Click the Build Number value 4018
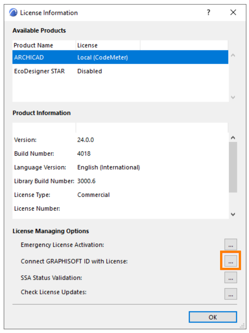249x333 pixels. click(x=84, y=153)
